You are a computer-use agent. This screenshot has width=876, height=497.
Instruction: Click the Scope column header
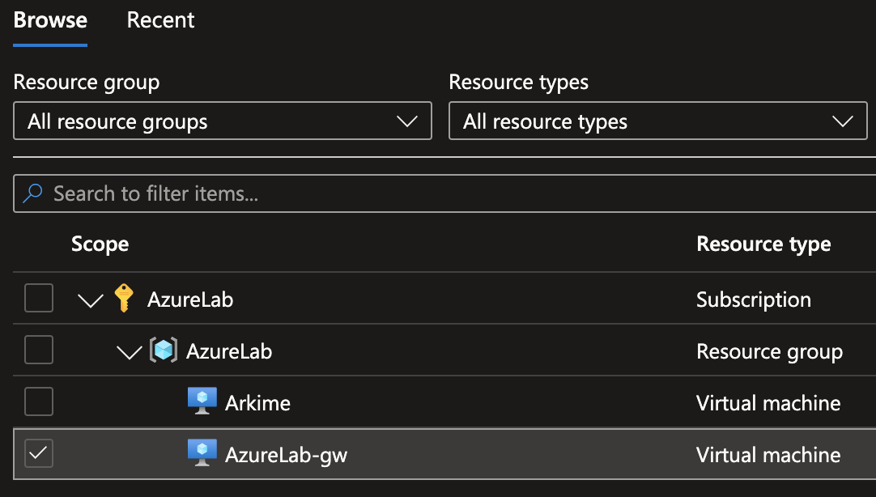click(x=100, y=244)
